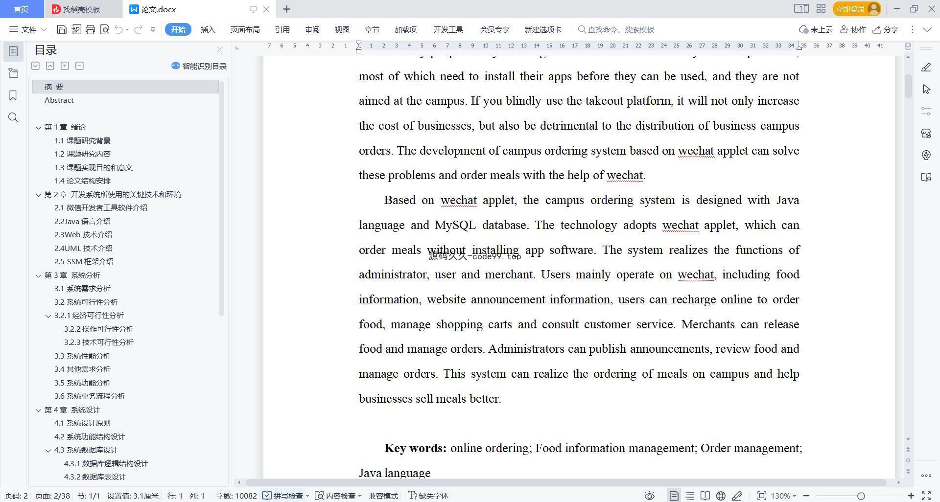Click the zoom slider handle
Viewport: 940px width, 502px height.
[x=861, y=496]
